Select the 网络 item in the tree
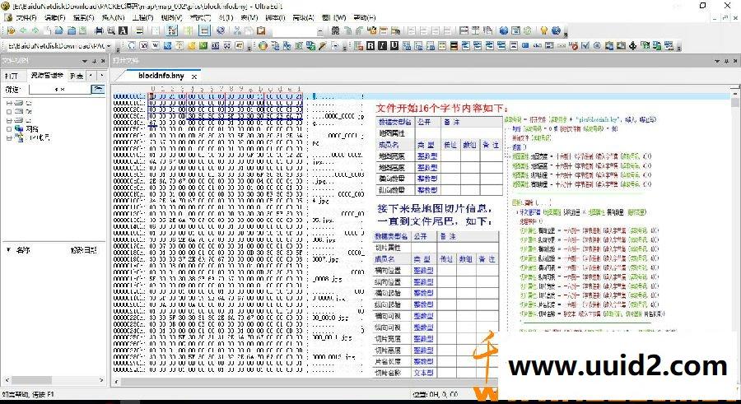741x404 pixels. (32, 129)
